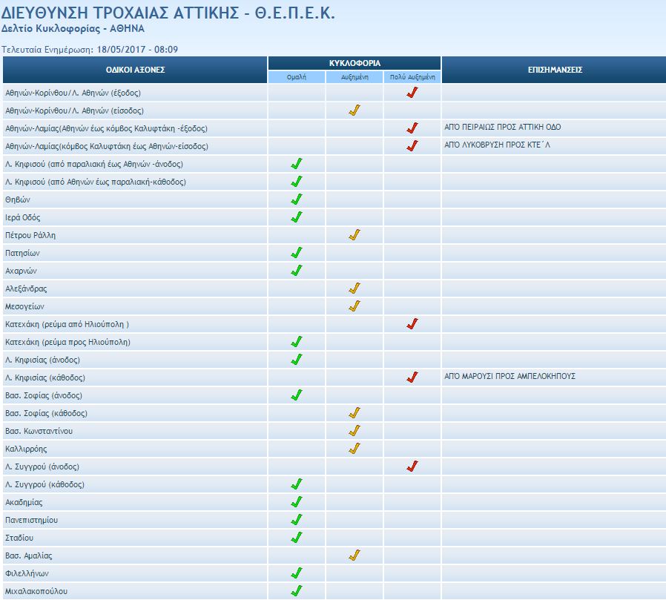Click road name Βασ. Σοφίας (άνοδος)
The width and height of the screenshot is (666, 600).
(x=43, y=395)
